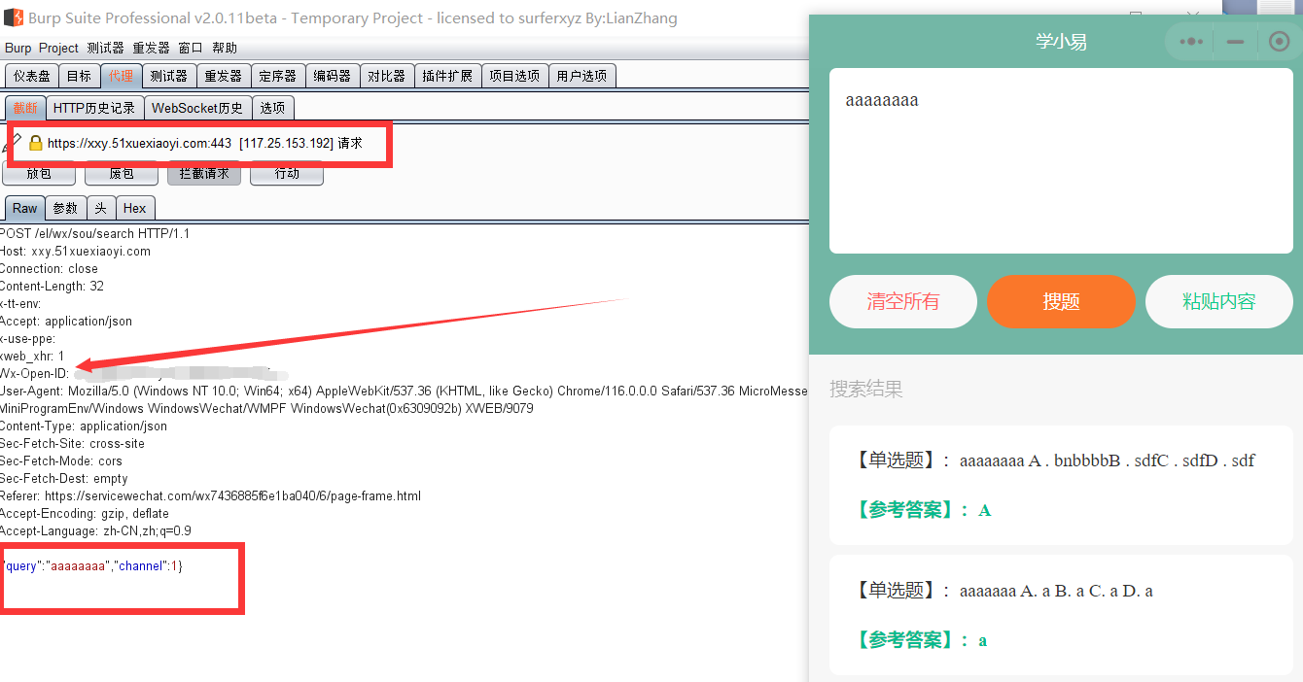Click the Burp Suite logo icon
Image resolution: width=1303 pixels, height=682 pixels.
[x=13, y=17]
